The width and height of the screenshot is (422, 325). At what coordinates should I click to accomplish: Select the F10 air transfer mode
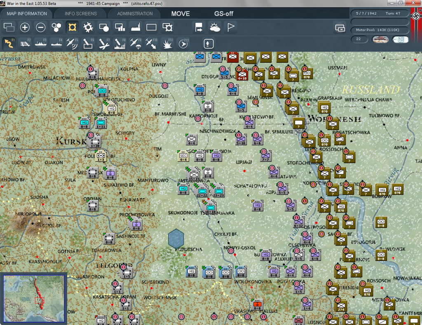click(x=151, y=44)
